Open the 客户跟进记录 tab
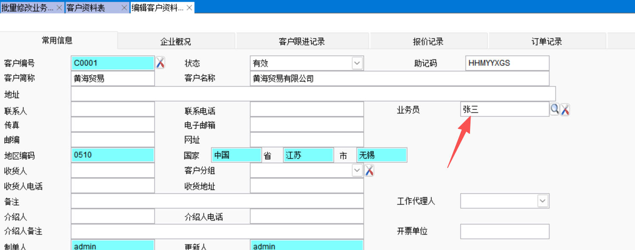 click(x=302, y=42)
